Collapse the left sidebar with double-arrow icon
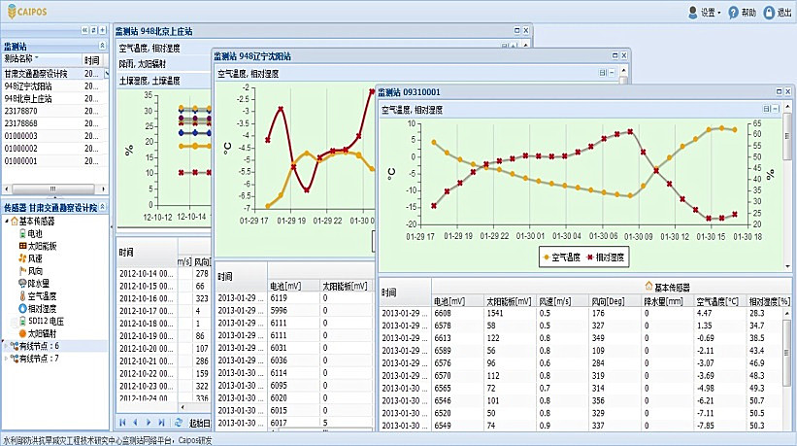This screenshot has width=797, height=446. coord(84,30)
